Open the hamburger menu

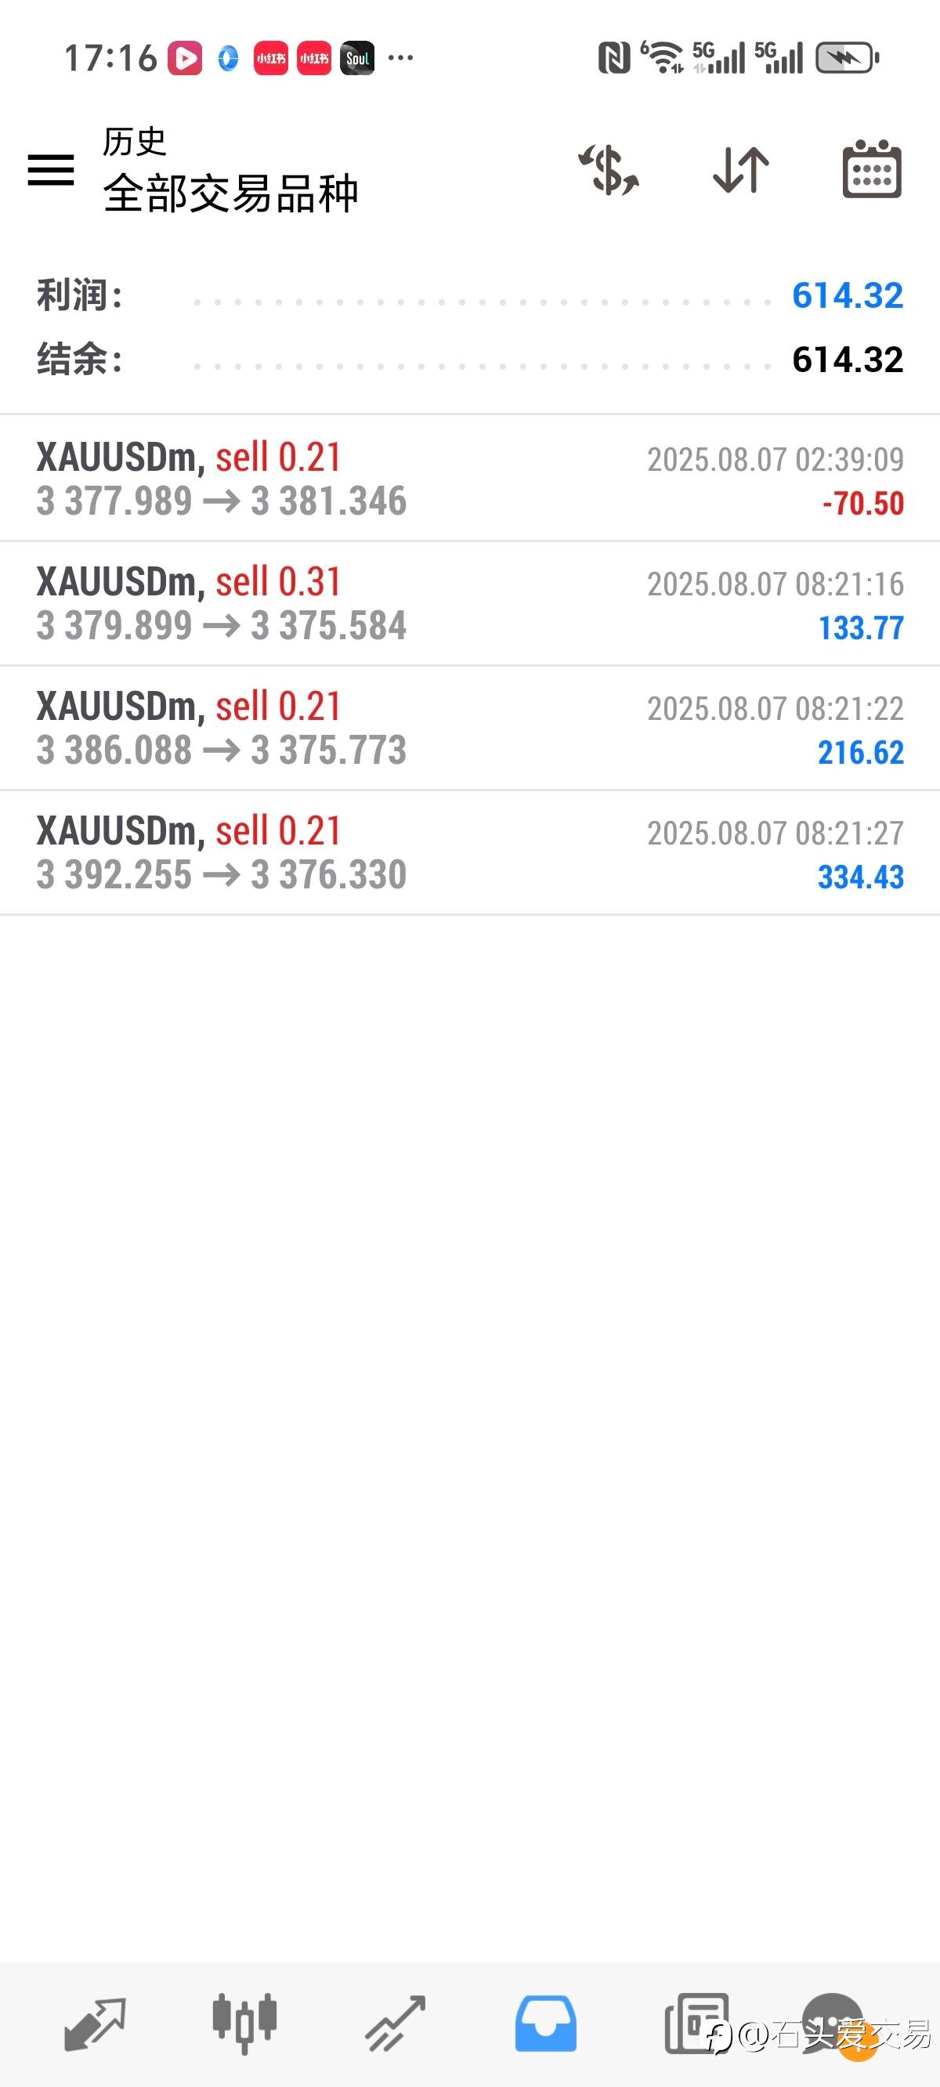(51, 170)
